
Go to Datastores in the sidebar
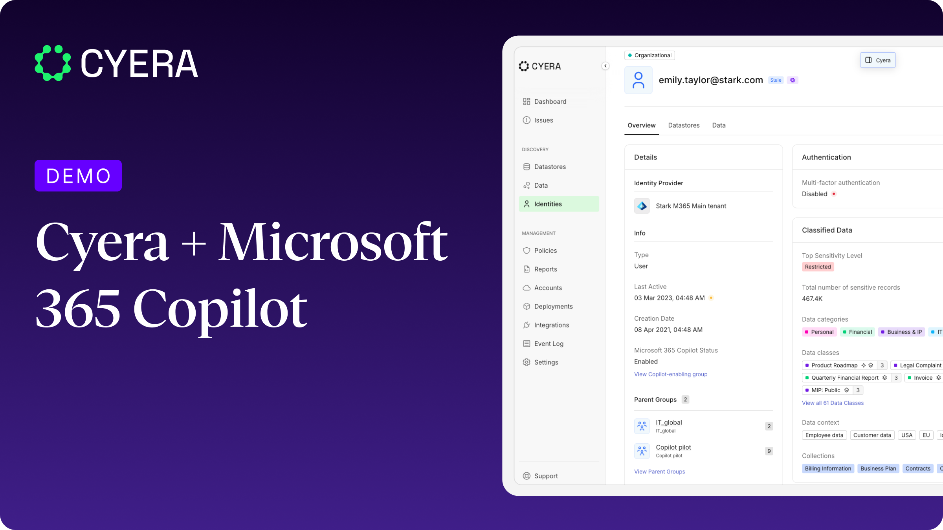coord(559,167)
